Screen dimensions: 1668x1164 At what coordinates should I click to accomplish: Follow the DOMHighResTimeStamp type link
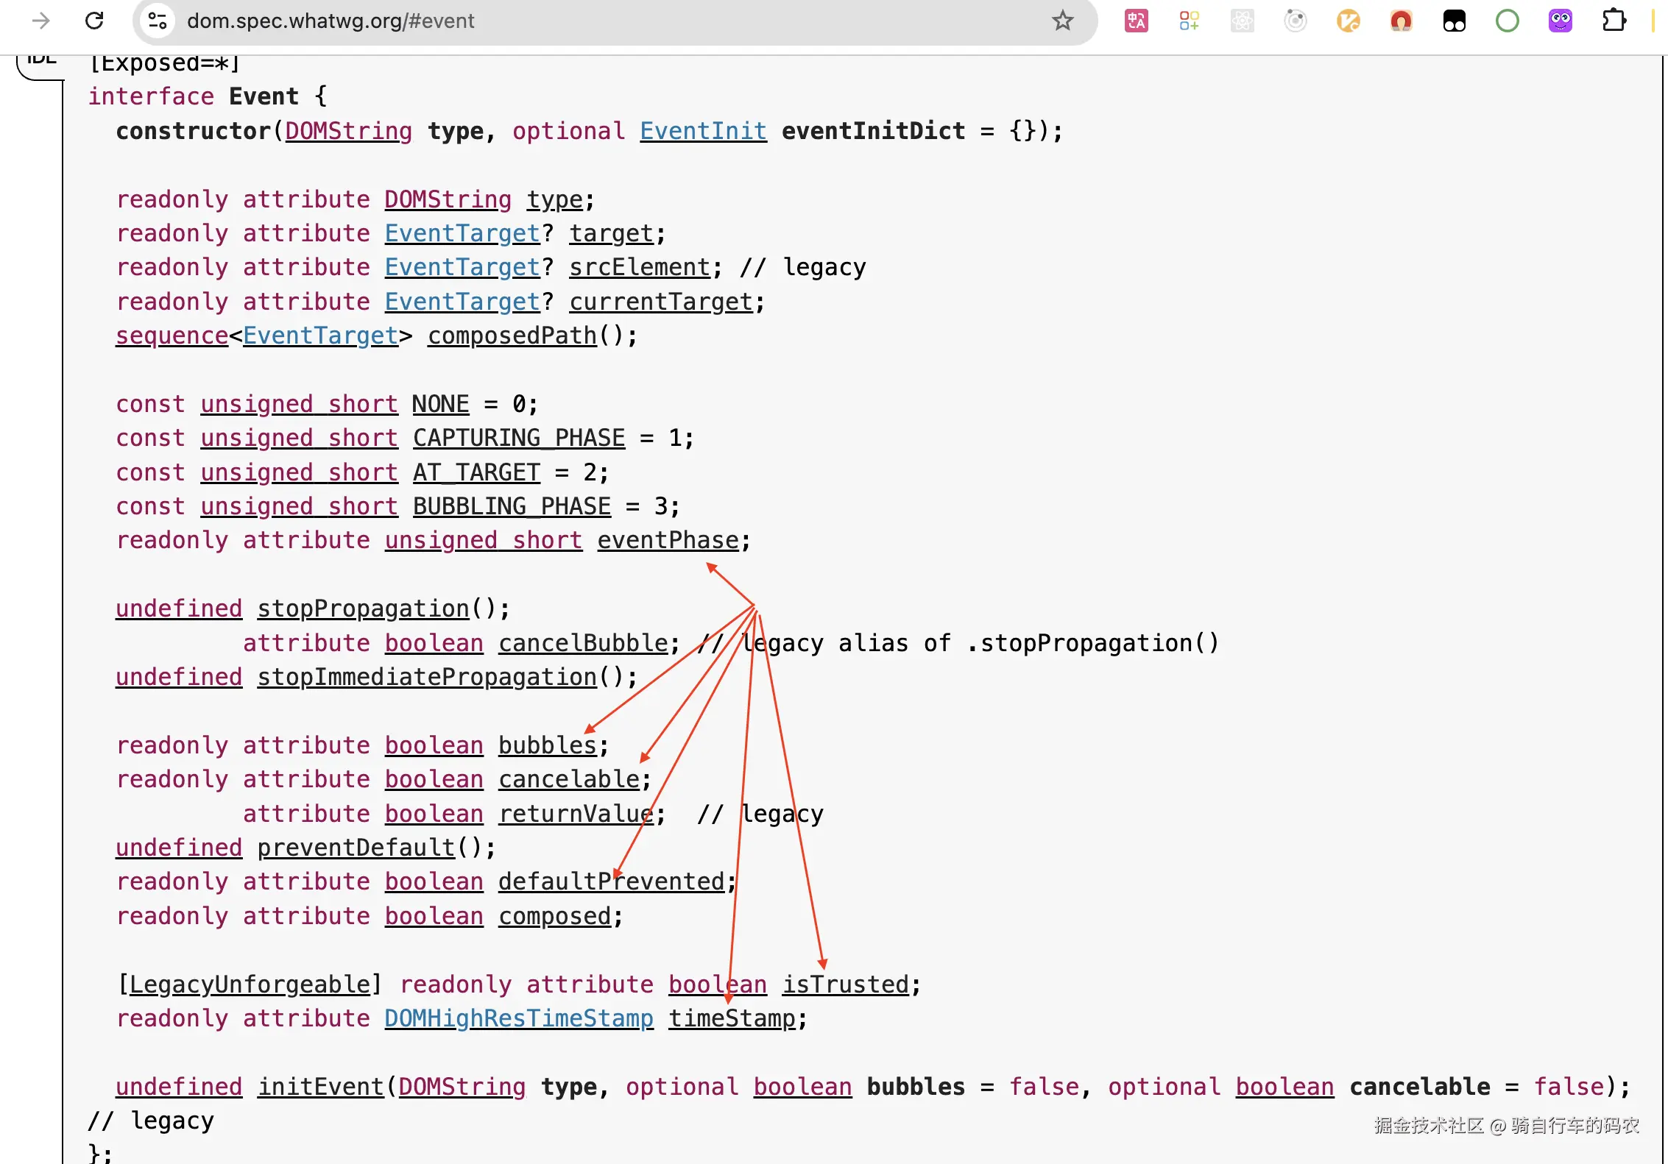point(518,1018)
